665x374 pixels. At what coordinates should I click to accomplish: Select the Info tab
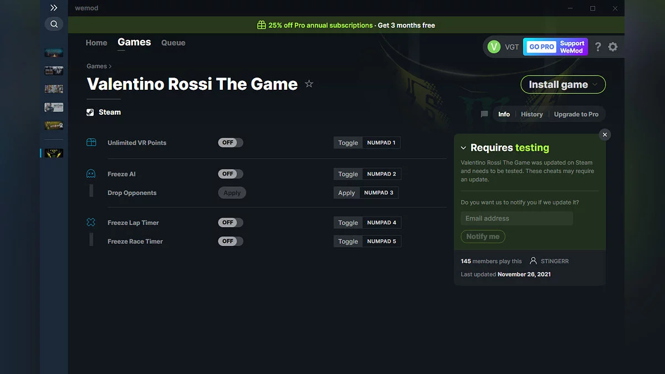pyautogui.click(x=504, y=114)
